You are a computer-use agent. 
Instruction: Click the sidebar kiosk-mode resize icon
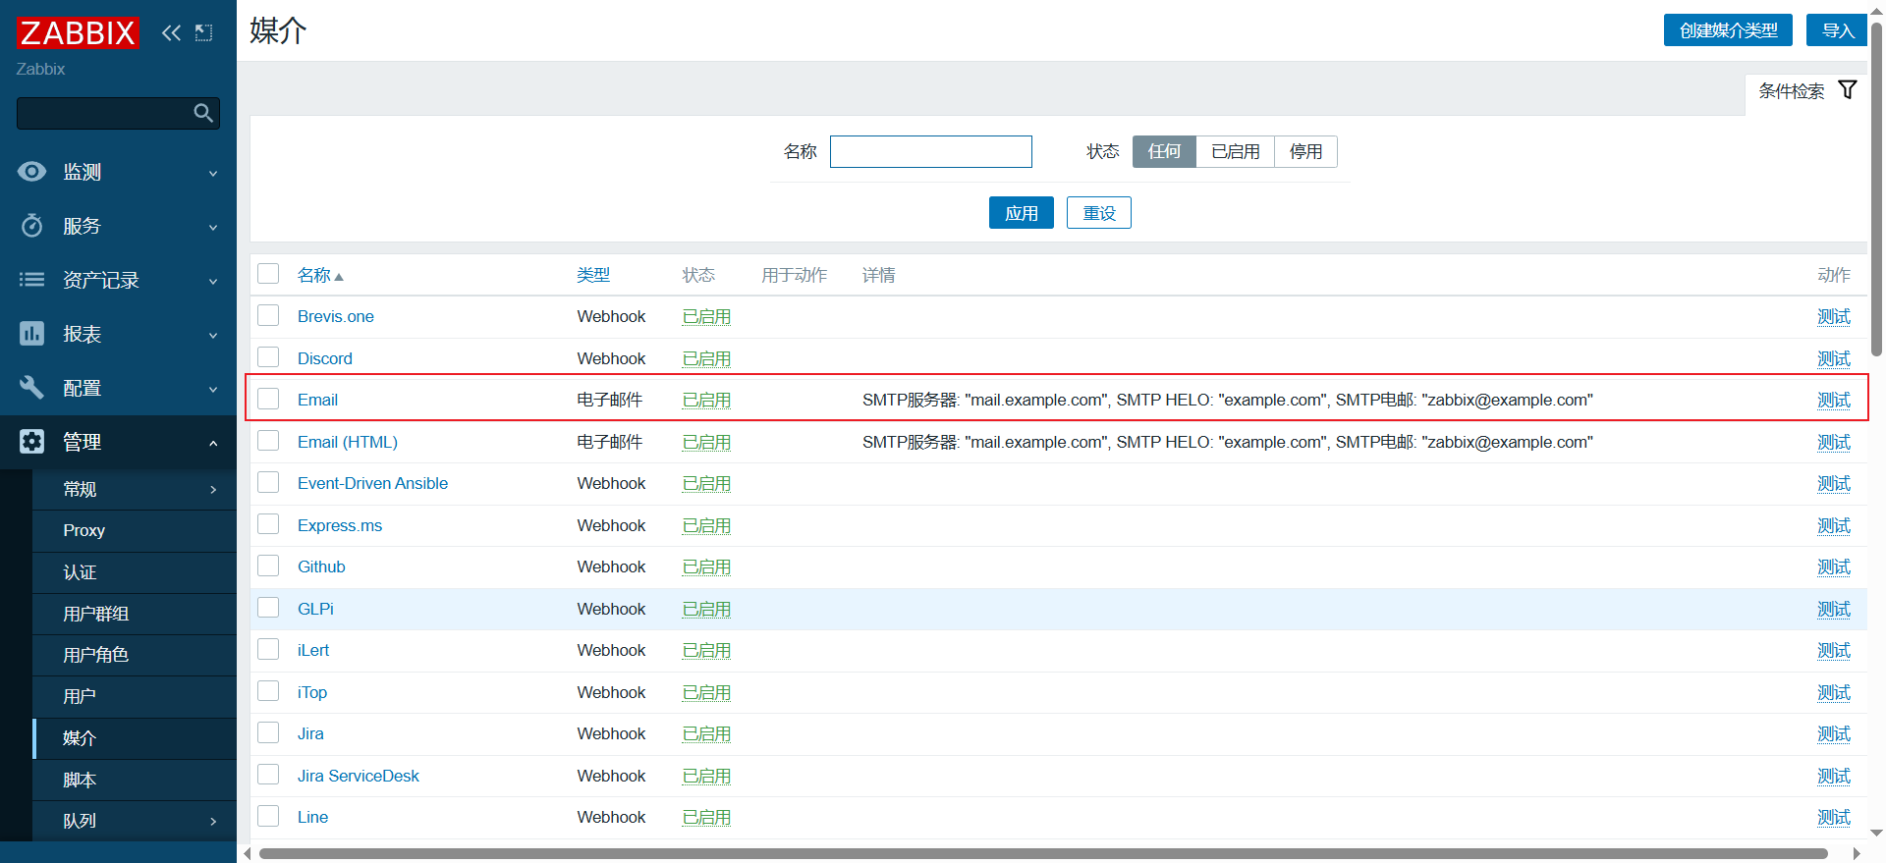(203, 33)
